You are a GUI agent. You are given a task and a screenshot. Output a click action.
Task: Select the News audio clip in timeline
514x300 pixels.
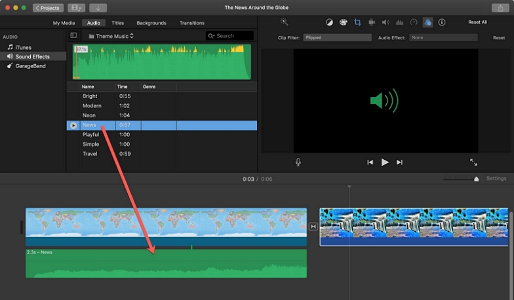coord(167,263)
